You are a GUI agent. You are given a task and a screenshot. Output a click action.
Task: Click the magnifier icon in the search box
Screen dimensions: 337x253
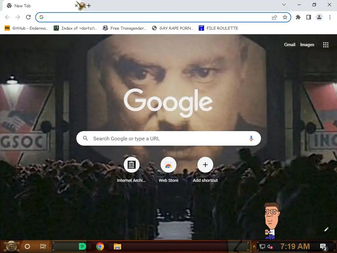[85, 138]
